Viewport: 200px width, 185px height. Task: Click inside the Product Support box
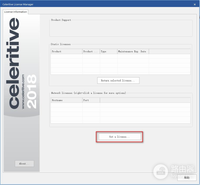tap(121, 29)
